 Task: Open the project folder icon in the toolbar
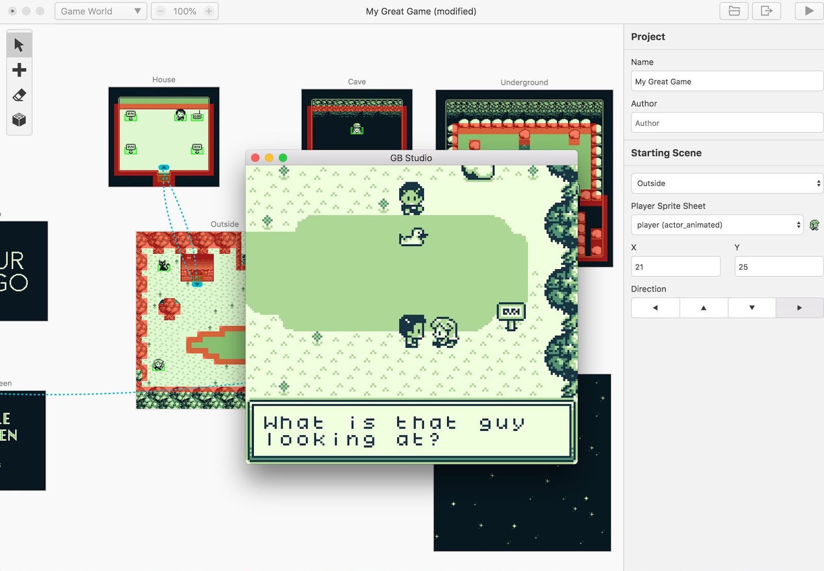click(733, 11)
